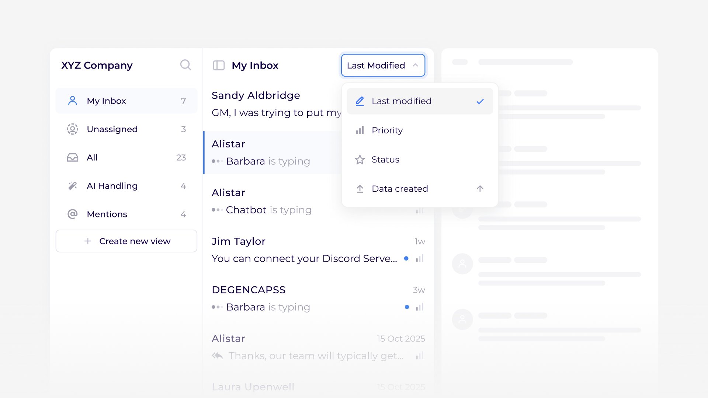Image resolution: width=708 pixels, height=398 pixels.
Task: Click the pencil icon beside Last modified
Action: (360, 101)
